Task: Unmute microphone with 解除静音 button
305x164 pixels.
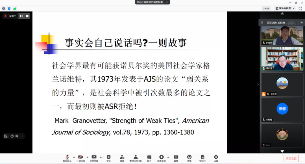Action: pos(67,158)
